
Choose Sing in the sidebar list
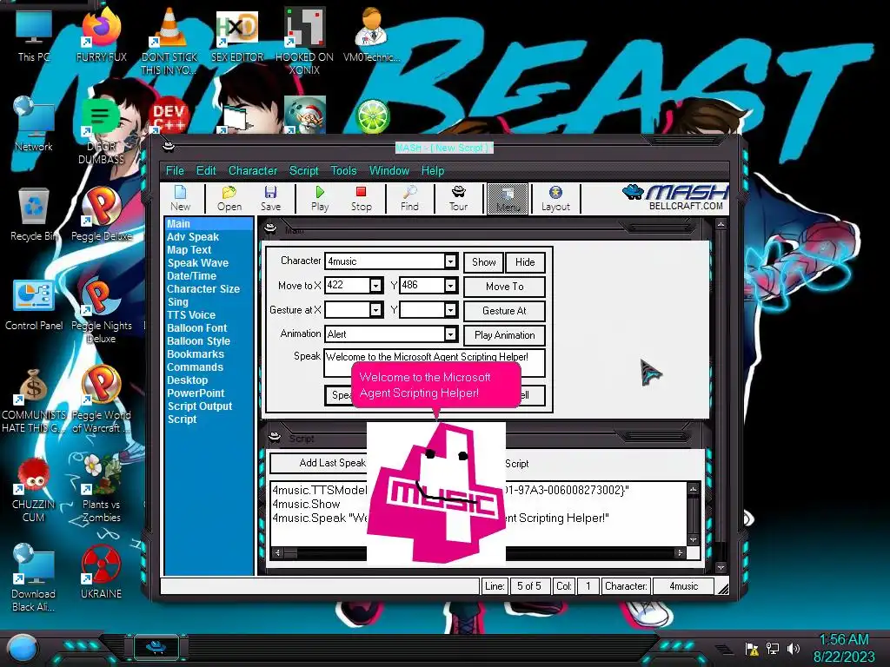click(x=177, y=302)
